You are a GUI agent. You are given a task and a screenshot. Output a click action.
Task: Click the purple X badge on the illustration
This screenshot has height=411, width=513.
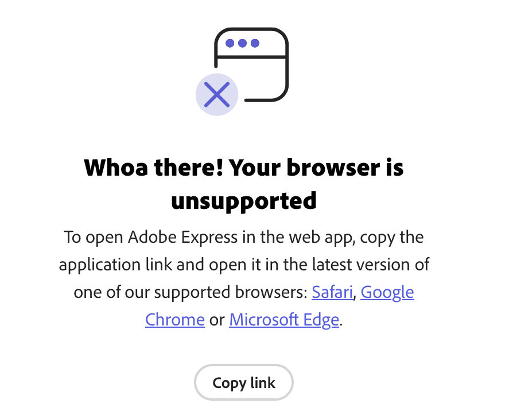pyautogui.click(x=217, y=94)
